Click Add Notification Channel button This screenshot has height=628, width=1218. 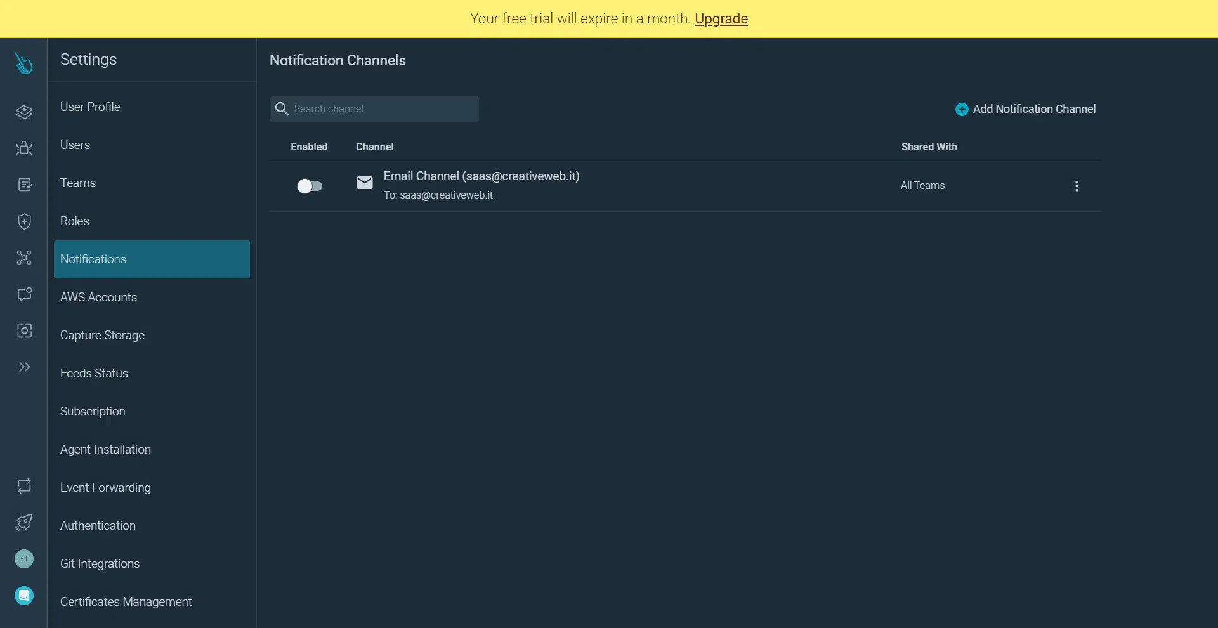click(x=1025, y=109)
